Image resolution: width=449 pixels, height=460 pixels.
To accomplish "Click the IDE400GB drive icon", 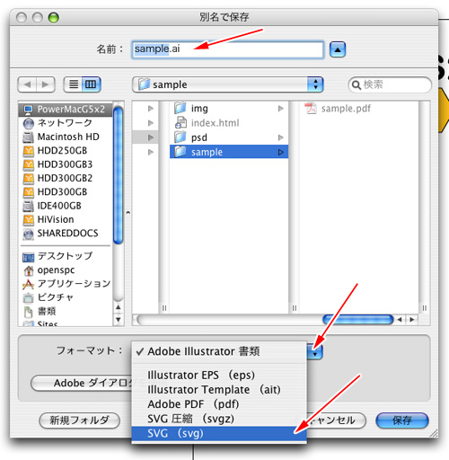I will [29, 206].
